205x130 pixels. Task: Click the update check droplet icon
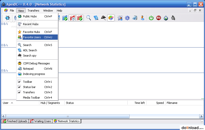[x=166, y=18]
